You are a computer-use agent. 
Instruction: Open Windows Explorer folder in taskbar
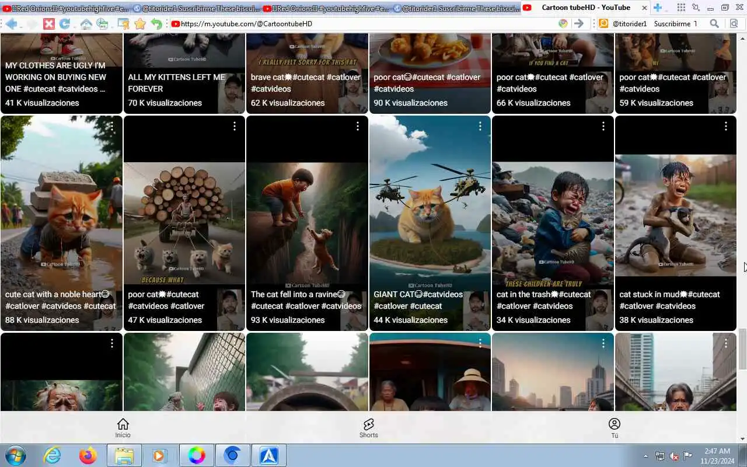tap(124, 455)
